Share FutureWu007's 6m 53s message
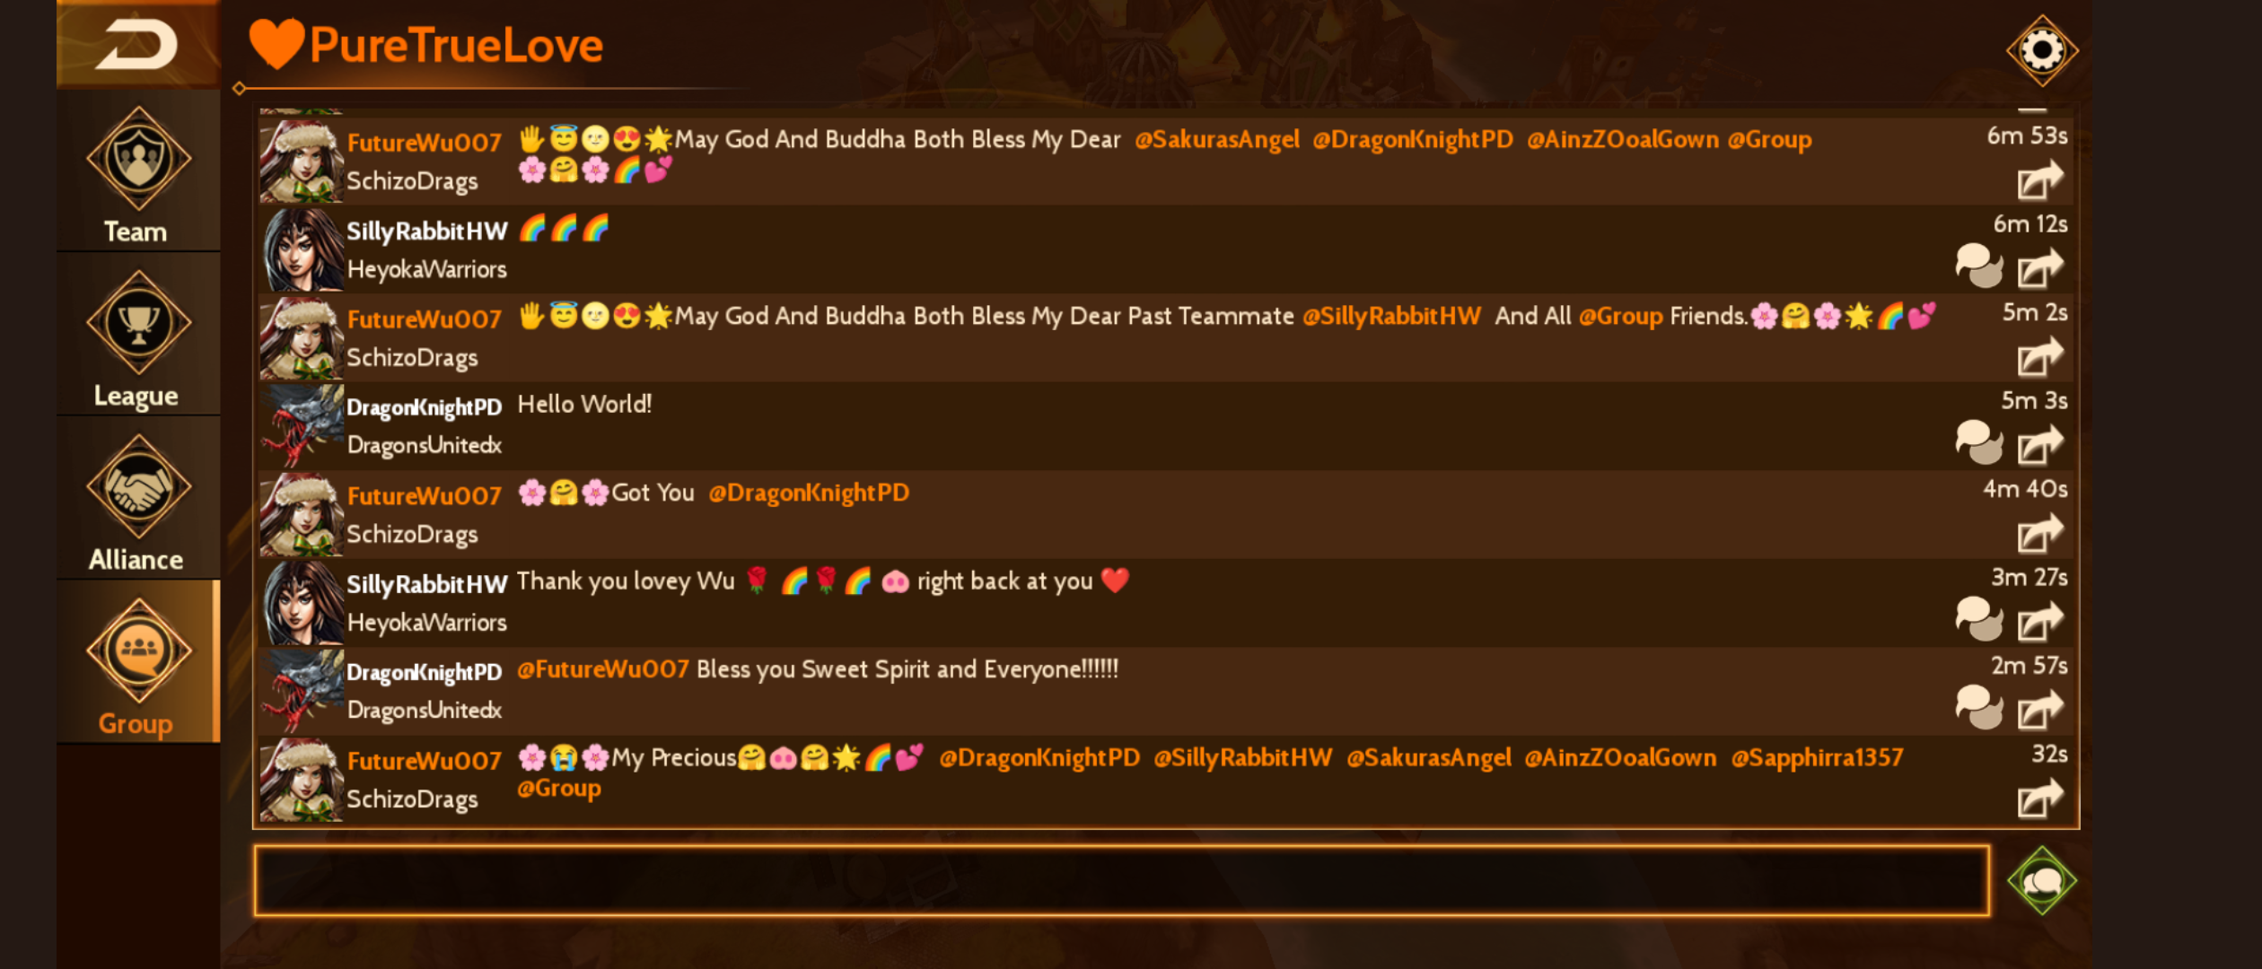The width and height of the screenshot is (2262, 969). (2039, 180)
